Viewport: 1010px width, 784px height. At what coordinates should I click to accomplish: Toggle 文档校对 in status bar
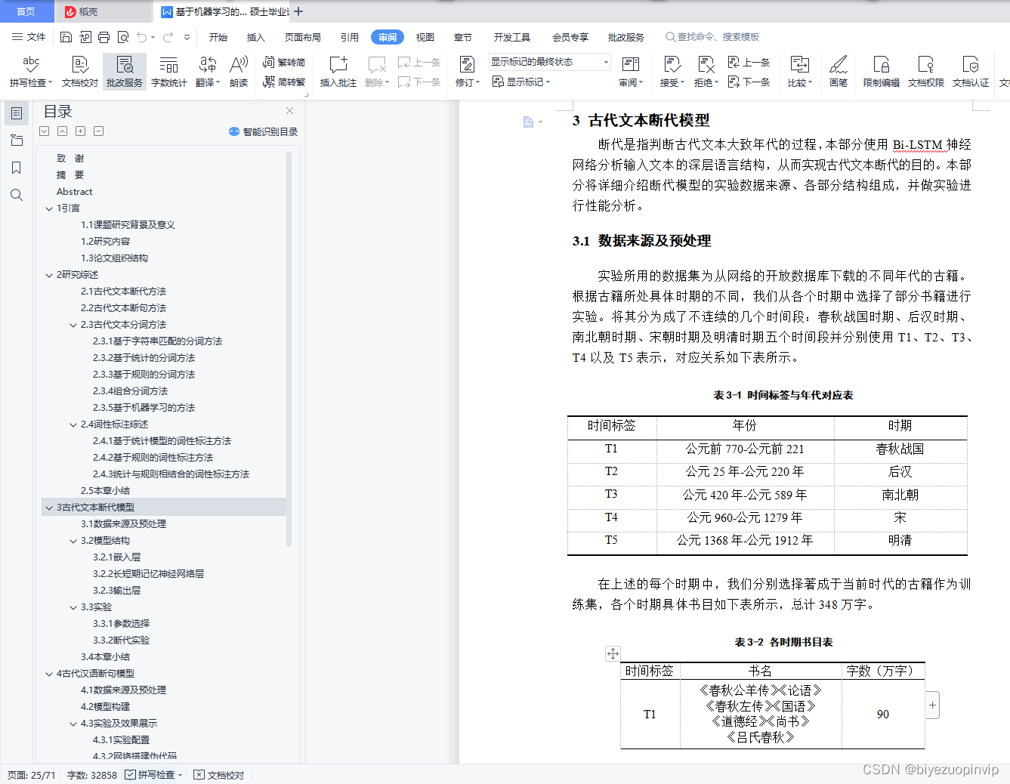click(219, 775)
